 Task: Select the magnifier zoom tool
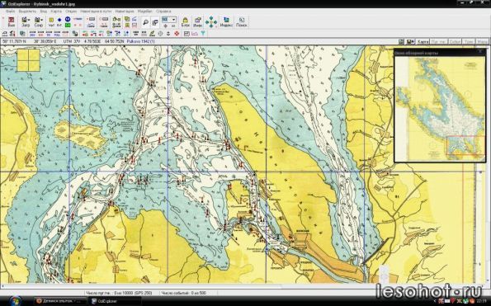(145, 22)
